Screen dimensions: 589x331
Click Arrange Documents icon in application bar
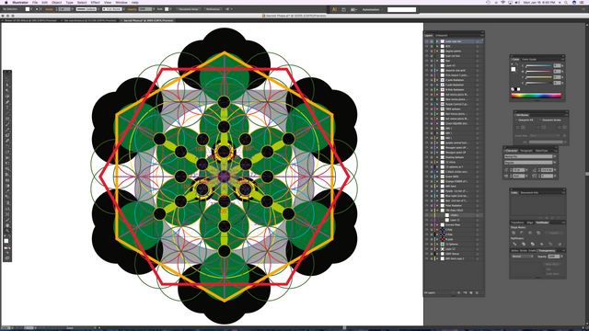tap(353, 9)
